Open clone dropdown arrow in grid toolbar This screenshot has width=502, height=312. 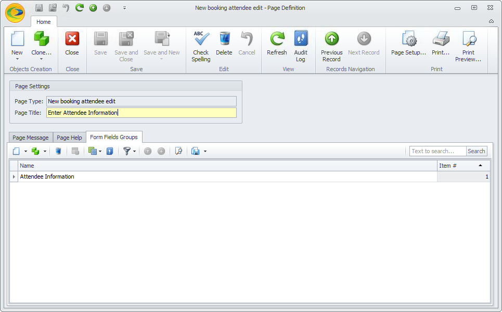(45, 152)
